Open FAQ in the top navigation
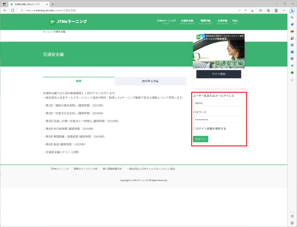Viewport: 297px width, 227px height. click(235, 21)
